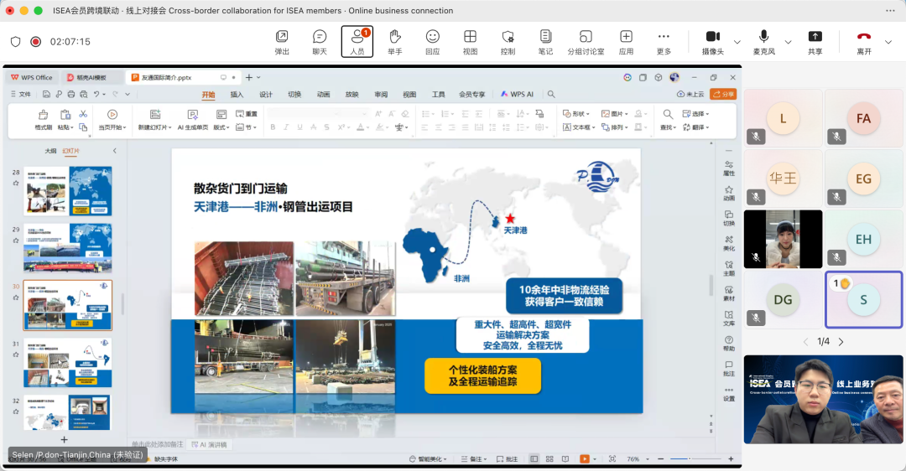Toggle the red recording indicator
The image size is (906, 471).
pos(36,42)
